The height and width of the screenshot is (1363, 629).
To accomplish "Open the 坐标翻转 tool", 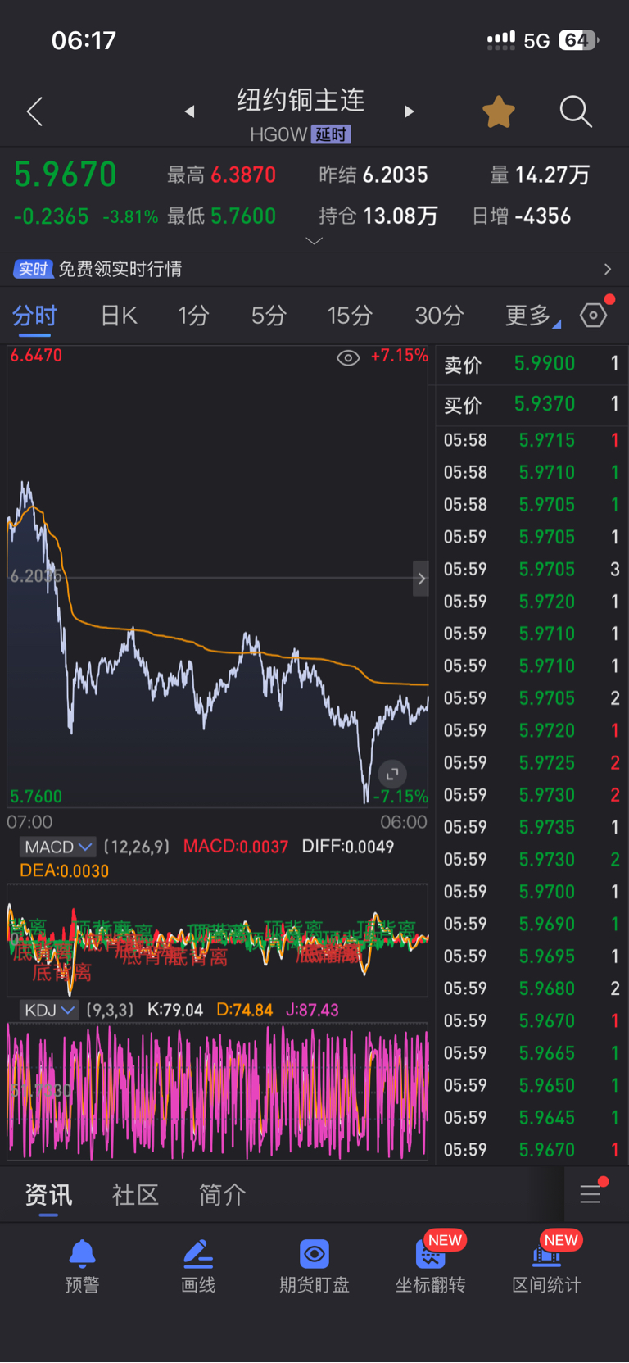I will click(431, 1266).
